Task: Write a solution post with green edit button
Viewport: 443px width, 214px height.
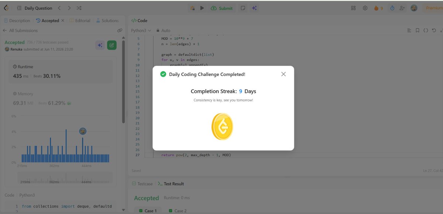Action: point(111,45)
